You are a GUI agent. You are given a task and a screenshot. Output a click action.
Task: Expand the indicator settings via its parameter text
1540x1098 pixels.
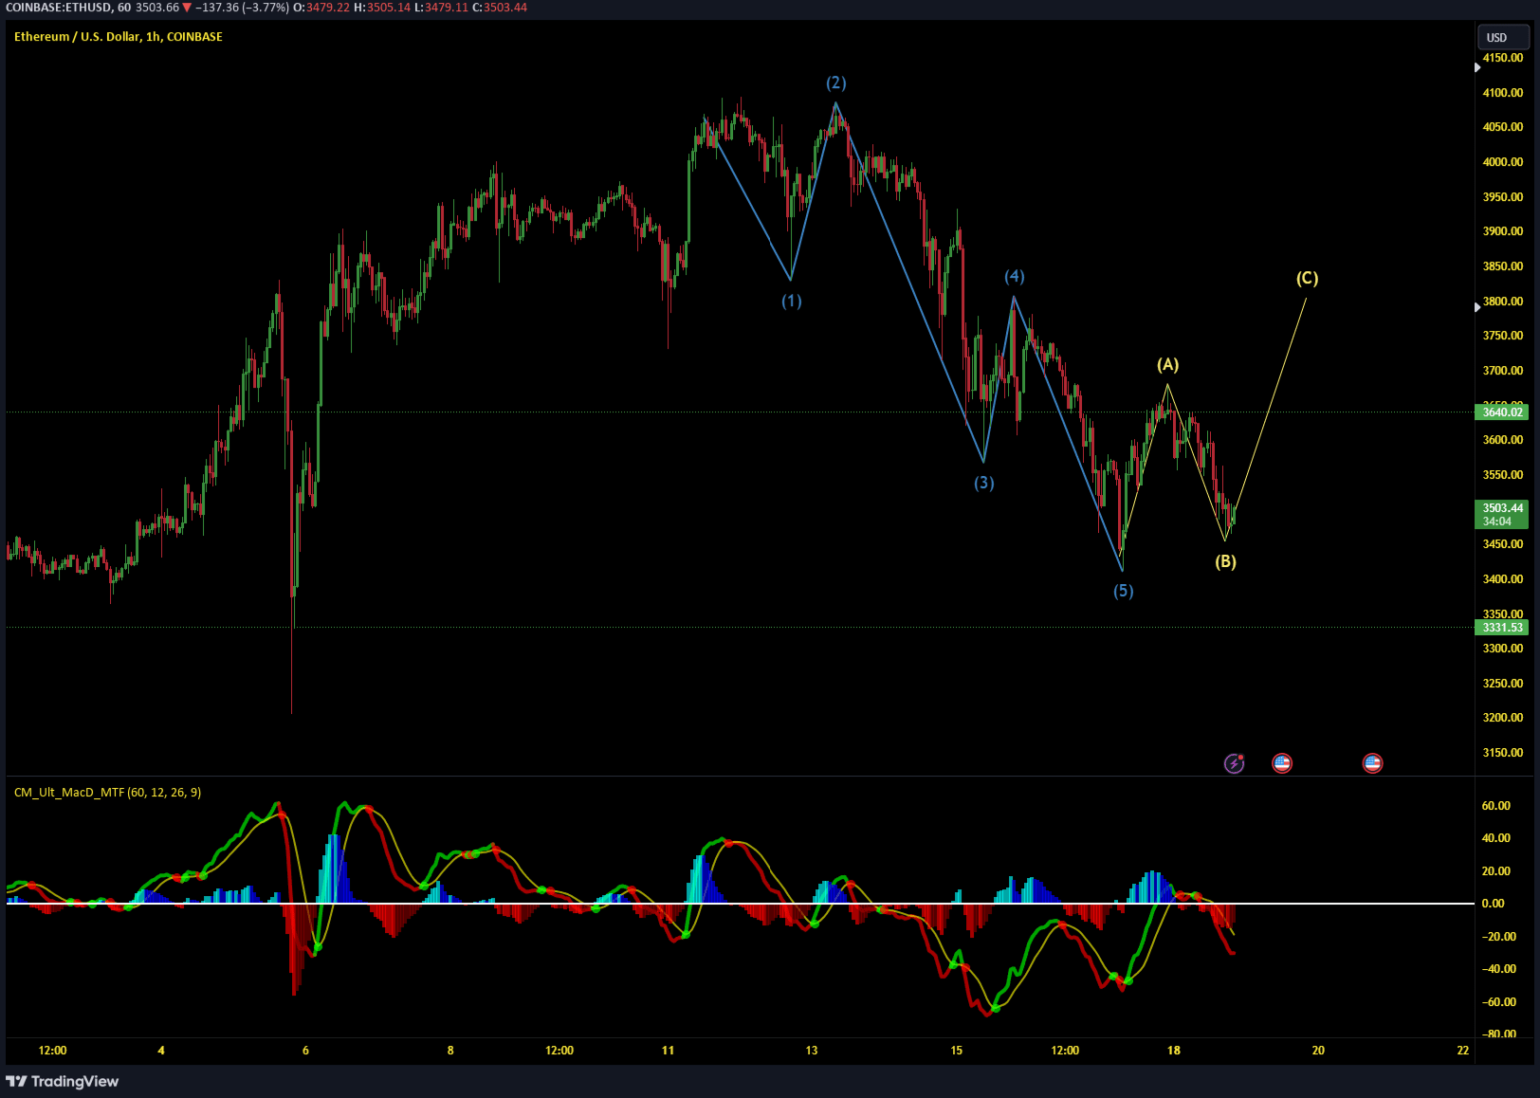tap(163, 793)
